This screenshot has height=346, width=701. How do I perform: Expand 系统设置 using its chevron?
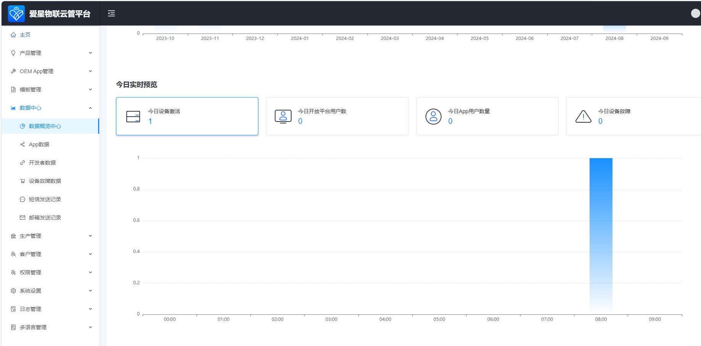point(90,291)
